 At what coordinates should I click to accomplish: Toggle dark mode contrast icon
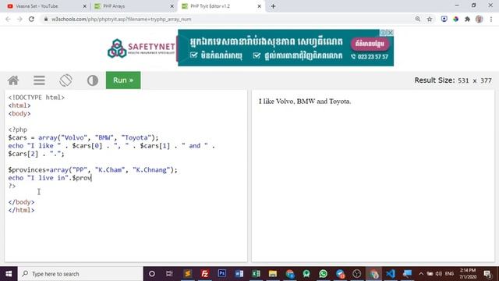pos(93,80)
